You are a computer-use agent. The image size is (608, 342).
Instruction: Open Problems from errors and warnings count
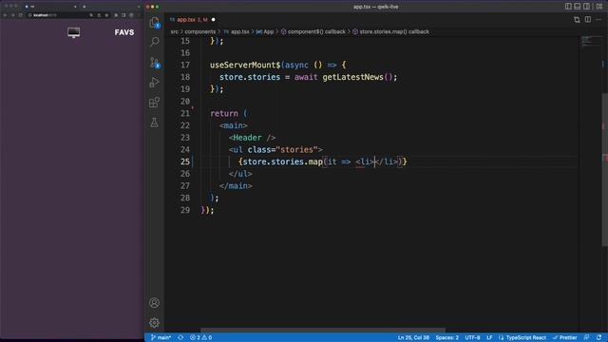(x=200, y=338)
